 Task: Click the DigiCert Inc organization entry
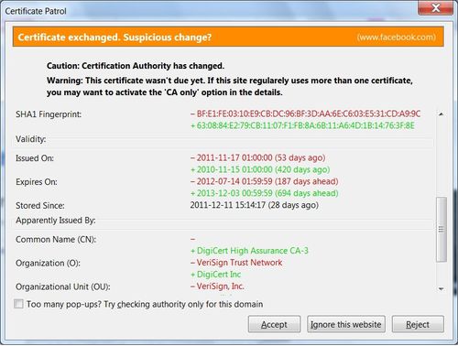click(216, 275)
